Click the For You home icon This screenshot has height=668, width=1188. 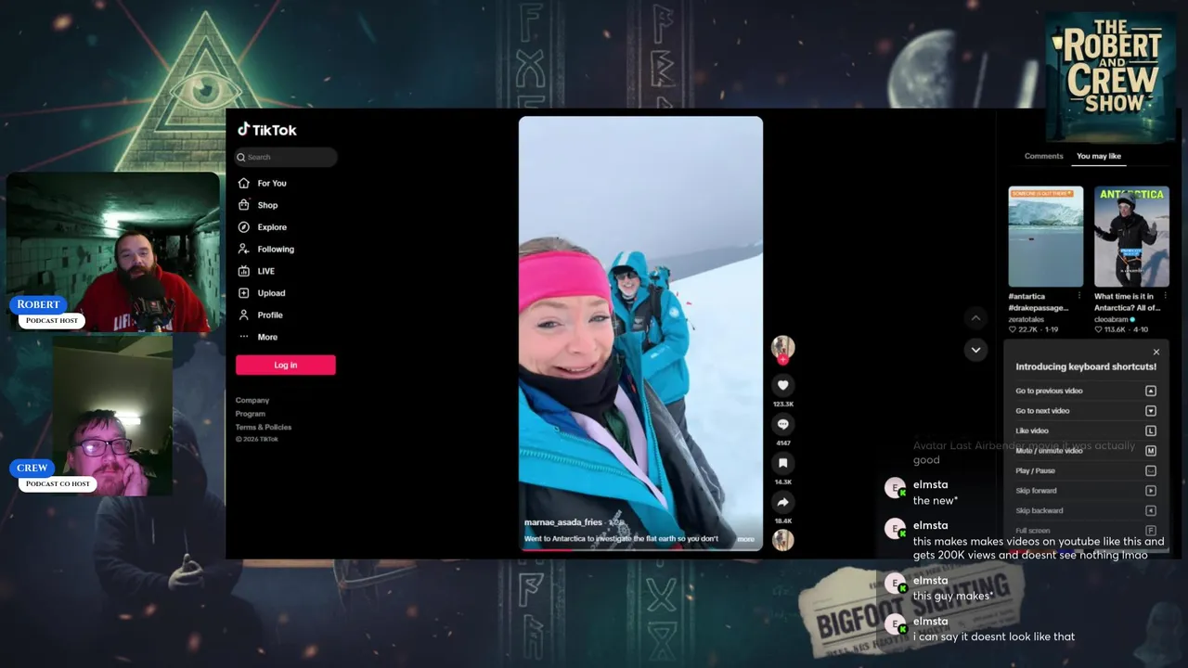243,183
